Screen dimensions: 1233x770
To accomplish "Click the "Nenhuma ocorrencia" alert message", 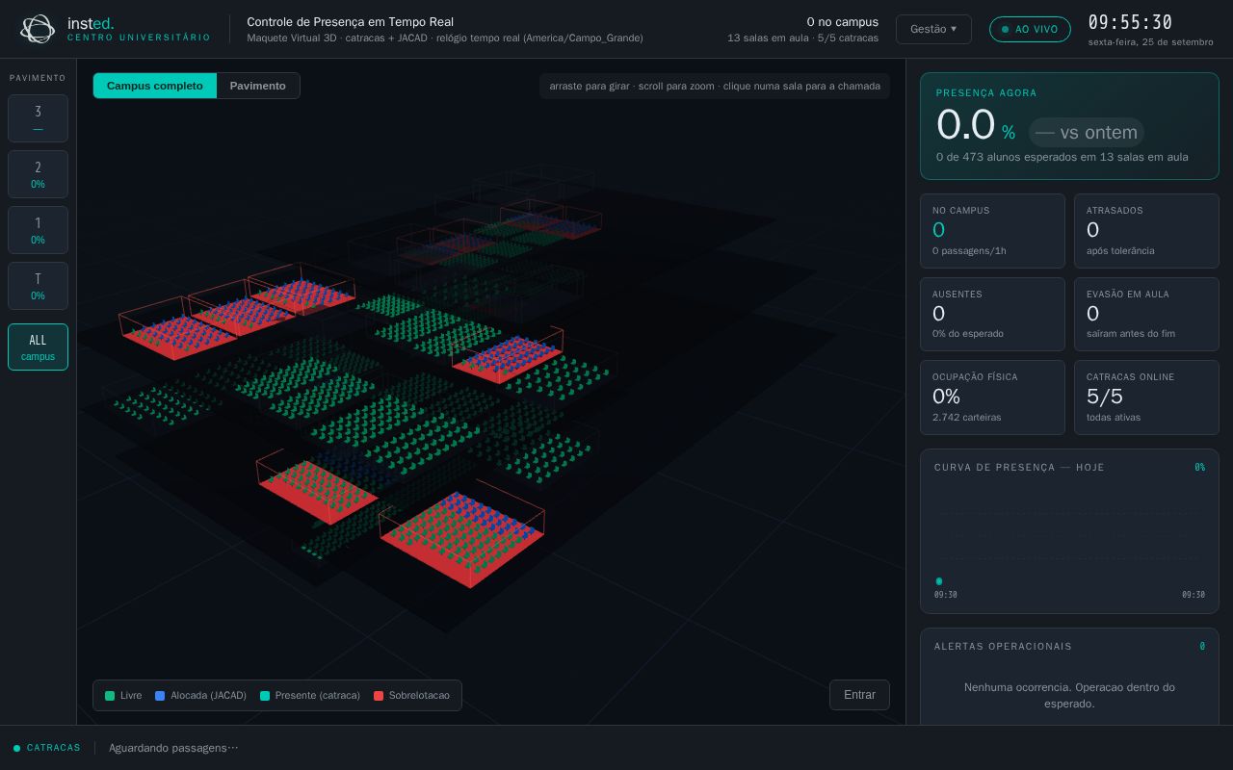I will [1069, 695].
